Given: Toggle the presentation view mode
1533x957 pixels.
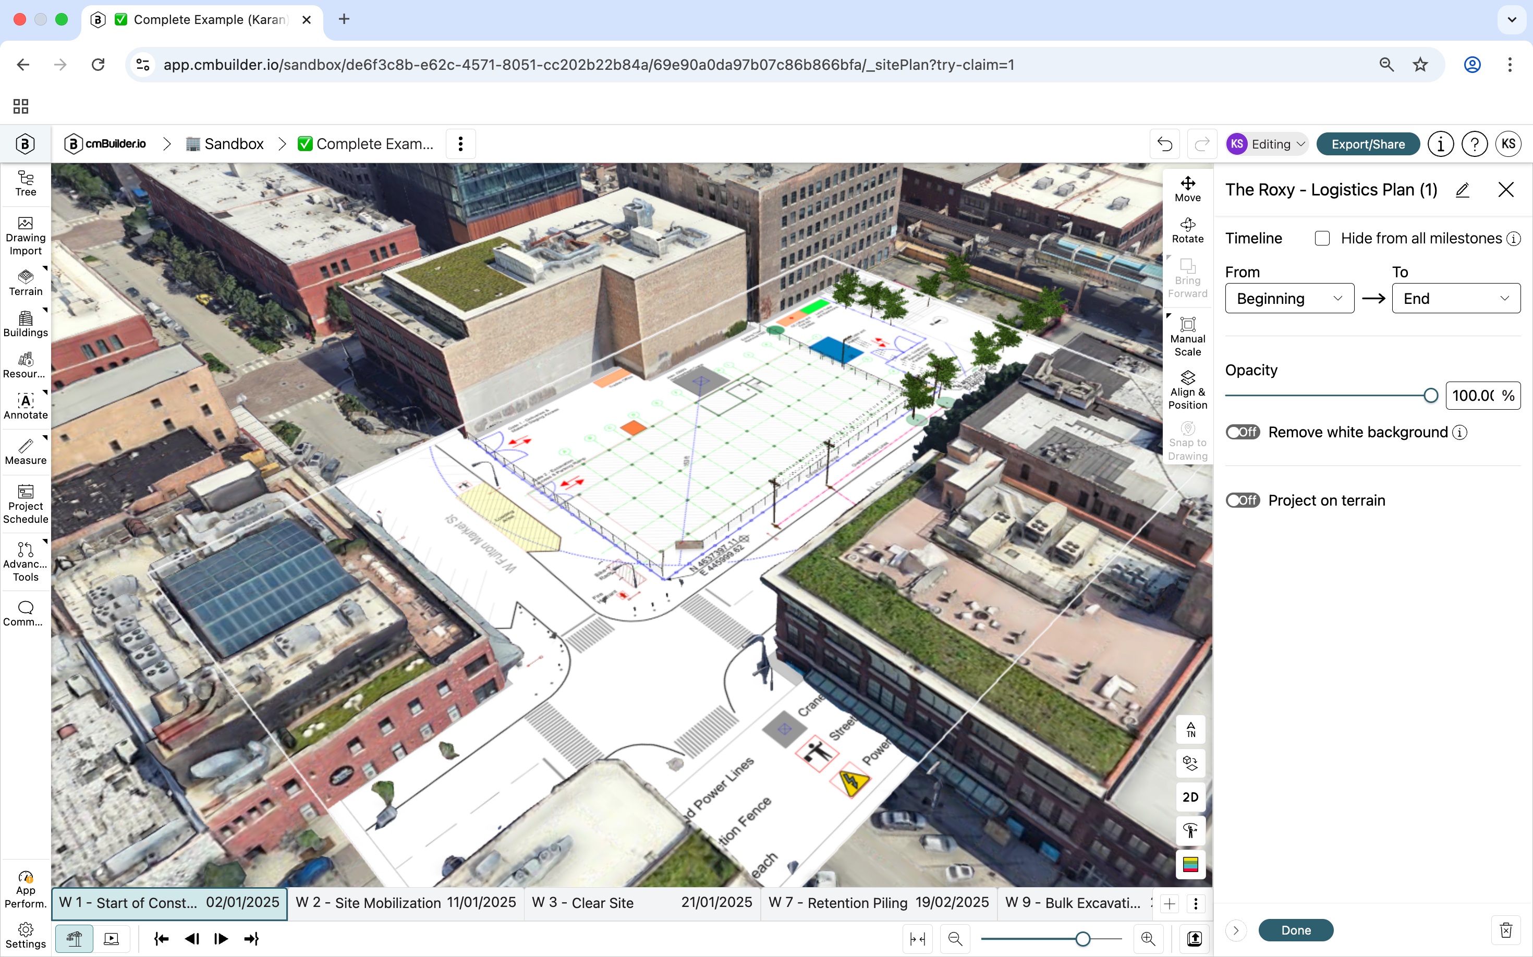Looking at the screenshot, I should coord(112,939).
